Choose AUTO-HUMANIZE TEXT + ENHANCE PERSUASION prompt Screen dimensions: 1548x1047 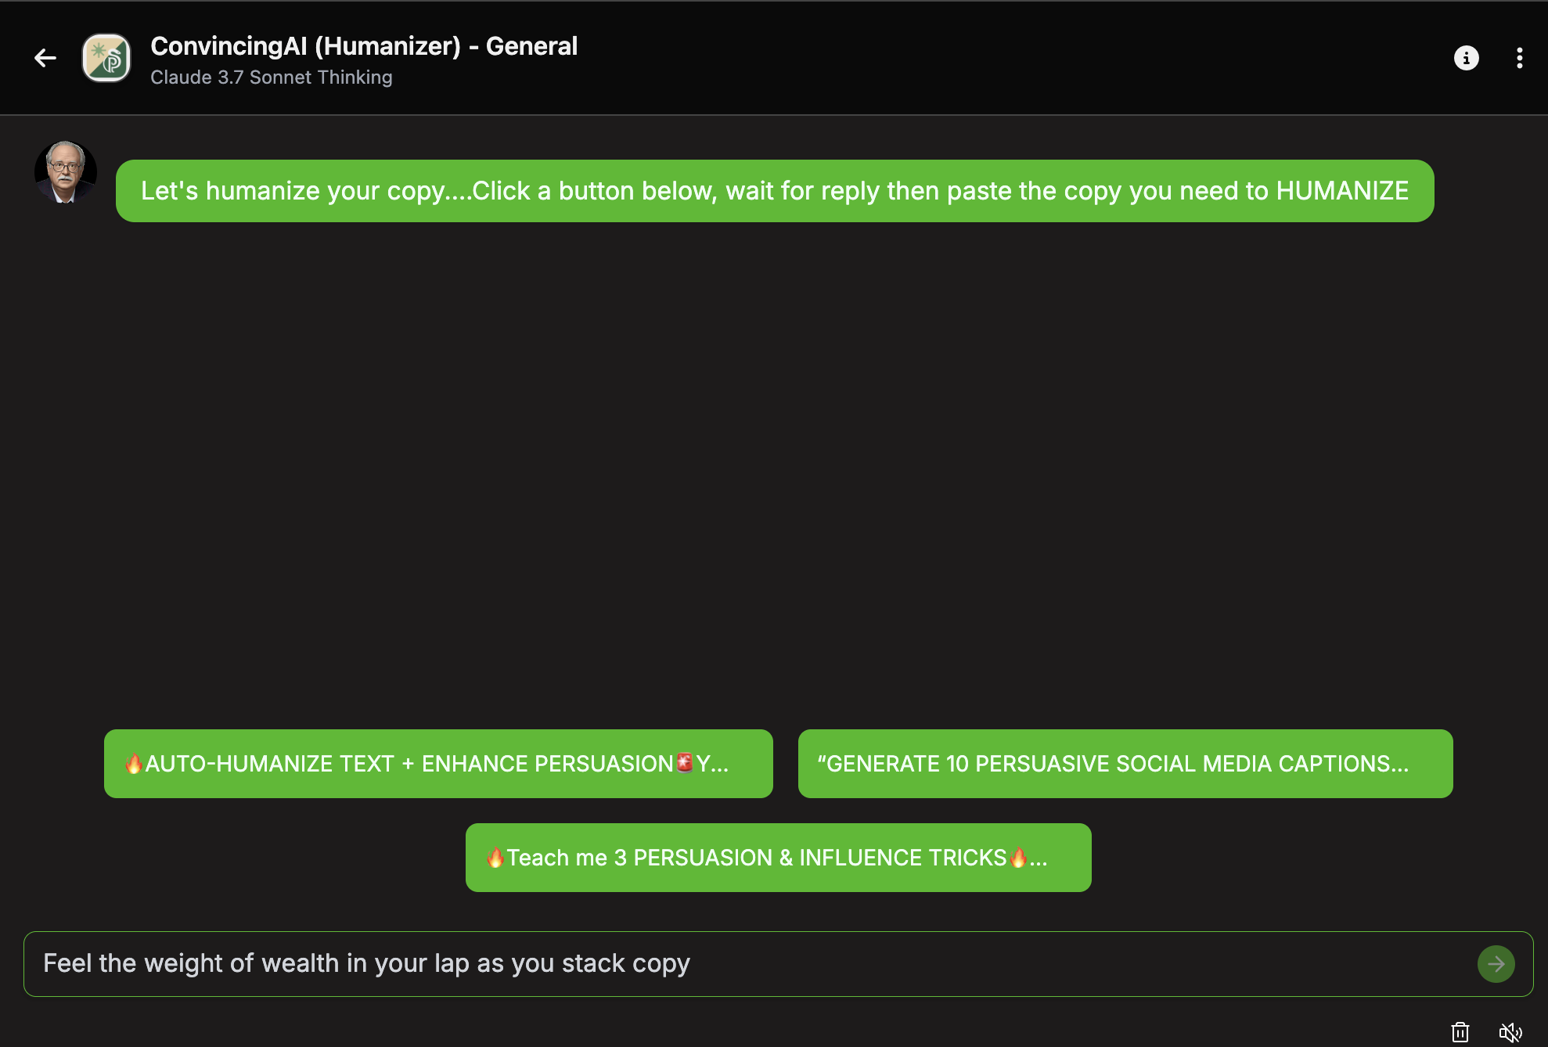(x=438, y=764)
